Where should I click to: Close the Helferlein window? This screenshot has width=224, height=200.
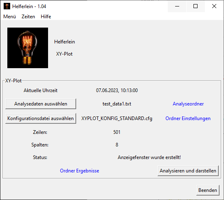[214, 6]
